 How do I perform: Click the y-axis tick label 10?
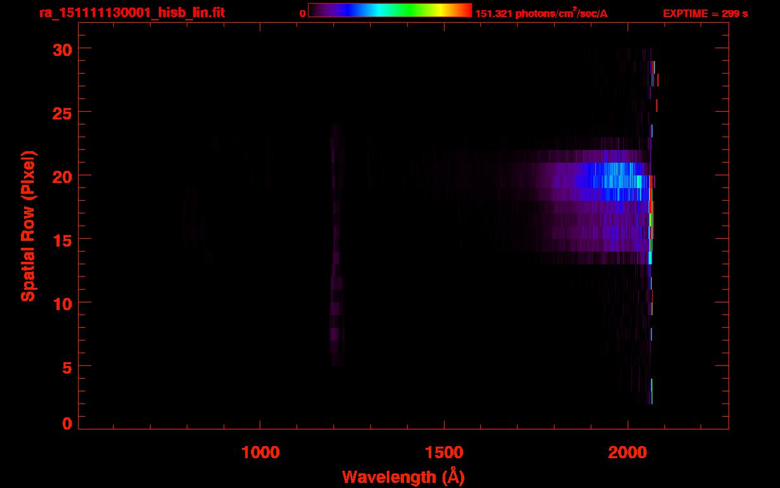pyautogui.click(x=63, y=303)
